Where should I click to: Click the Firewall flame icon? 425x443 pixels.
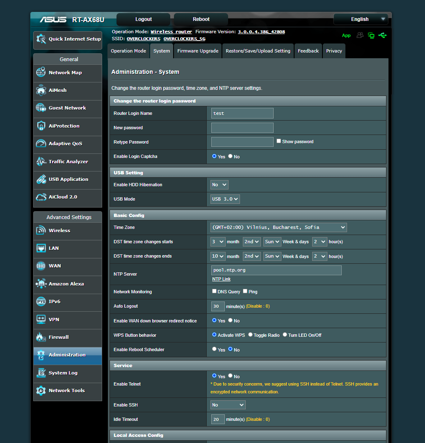41,337
